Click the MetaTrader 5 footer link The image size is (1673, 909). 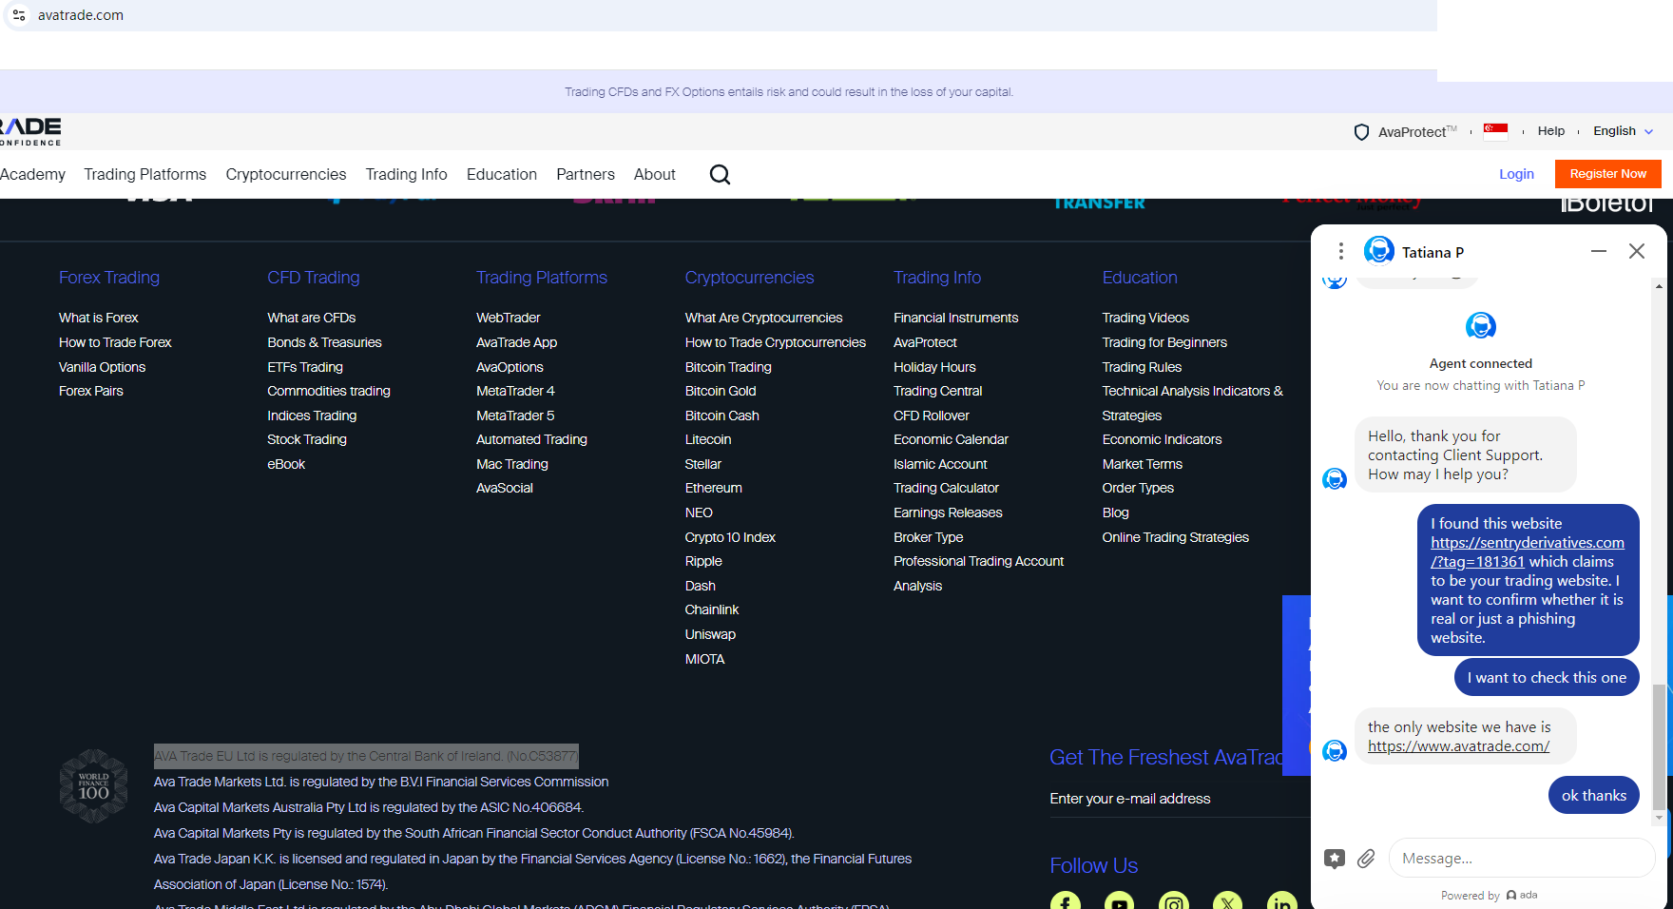click(514, 416)
